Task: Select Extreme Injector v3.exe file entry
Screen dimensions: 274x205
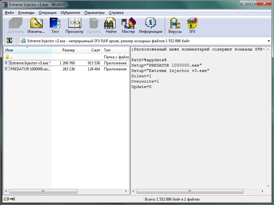Action: tap(30, 63)
